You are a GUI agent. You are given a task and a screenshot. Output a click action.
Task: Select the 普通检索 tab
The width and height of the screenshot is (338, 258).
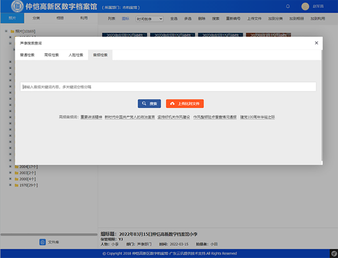click(27, 55)
